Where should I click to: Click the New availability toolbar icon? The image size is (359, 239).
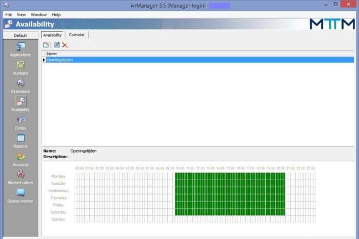46,45
